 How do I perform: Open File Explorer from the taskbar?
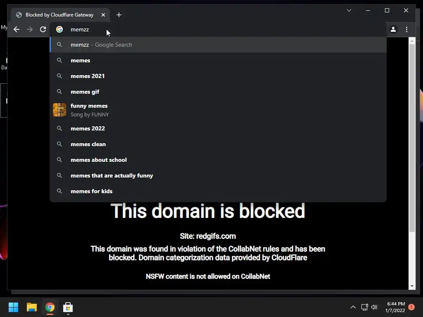pyautogui.click(x=31, y=307)
